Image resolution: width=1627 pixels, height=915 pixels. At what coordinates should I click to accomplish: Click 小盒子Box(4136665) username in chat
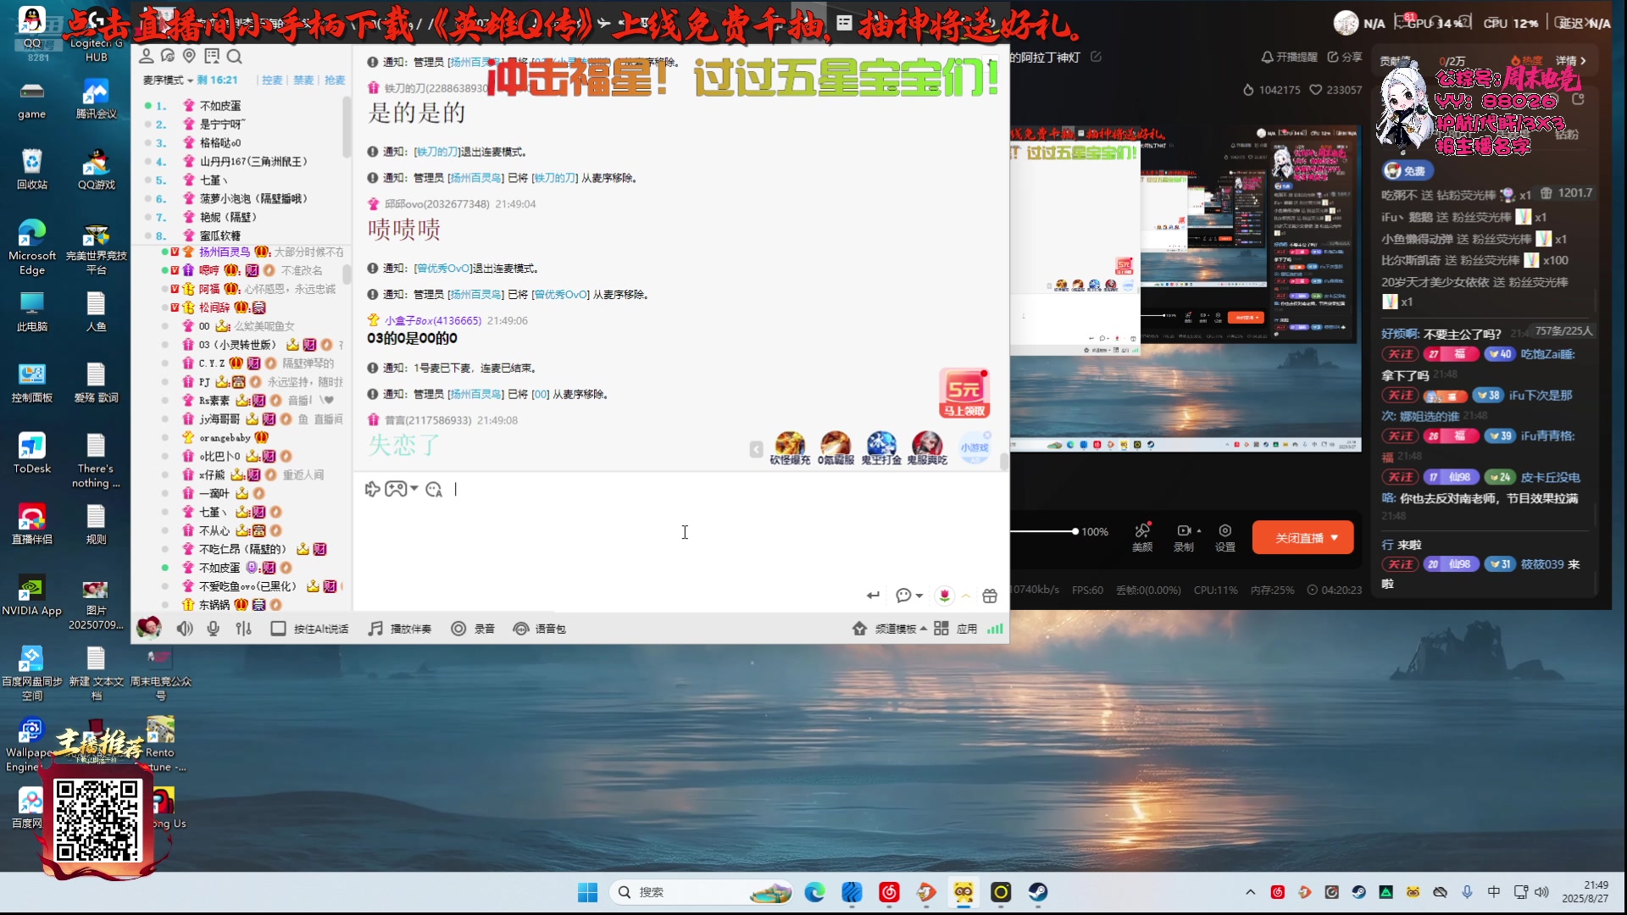(x=433, y=320)
